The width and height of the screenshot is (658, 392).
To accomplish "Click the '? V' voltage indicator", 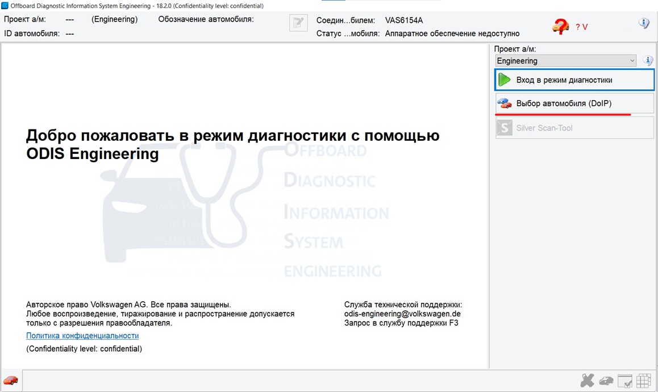I will pyautogui.click(x=581, y=27).
